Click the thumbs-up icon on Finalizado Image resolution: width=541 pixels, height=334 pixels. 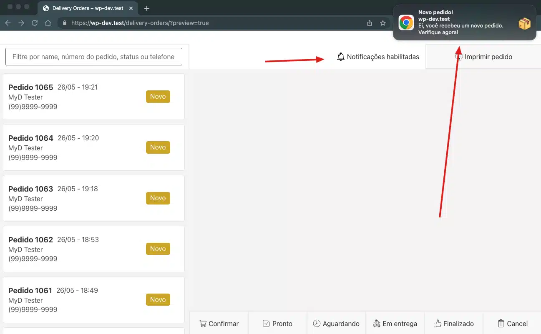[x=438, y=324]
